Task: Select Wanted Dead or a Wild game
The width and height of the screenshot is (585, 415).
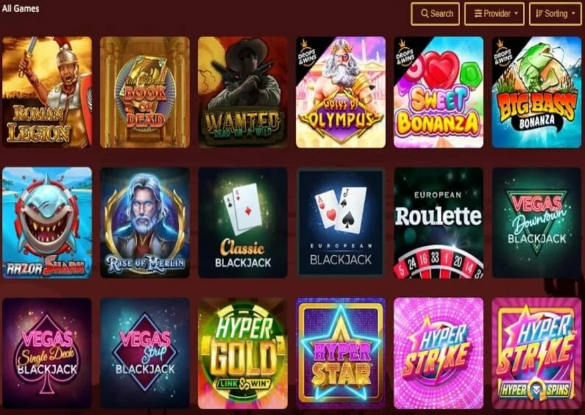Action: [x=243, y=92]
